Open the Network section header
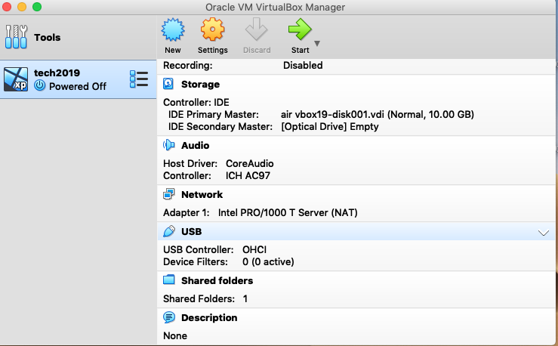Screen dimensions: 558x346 coord(202,195)
